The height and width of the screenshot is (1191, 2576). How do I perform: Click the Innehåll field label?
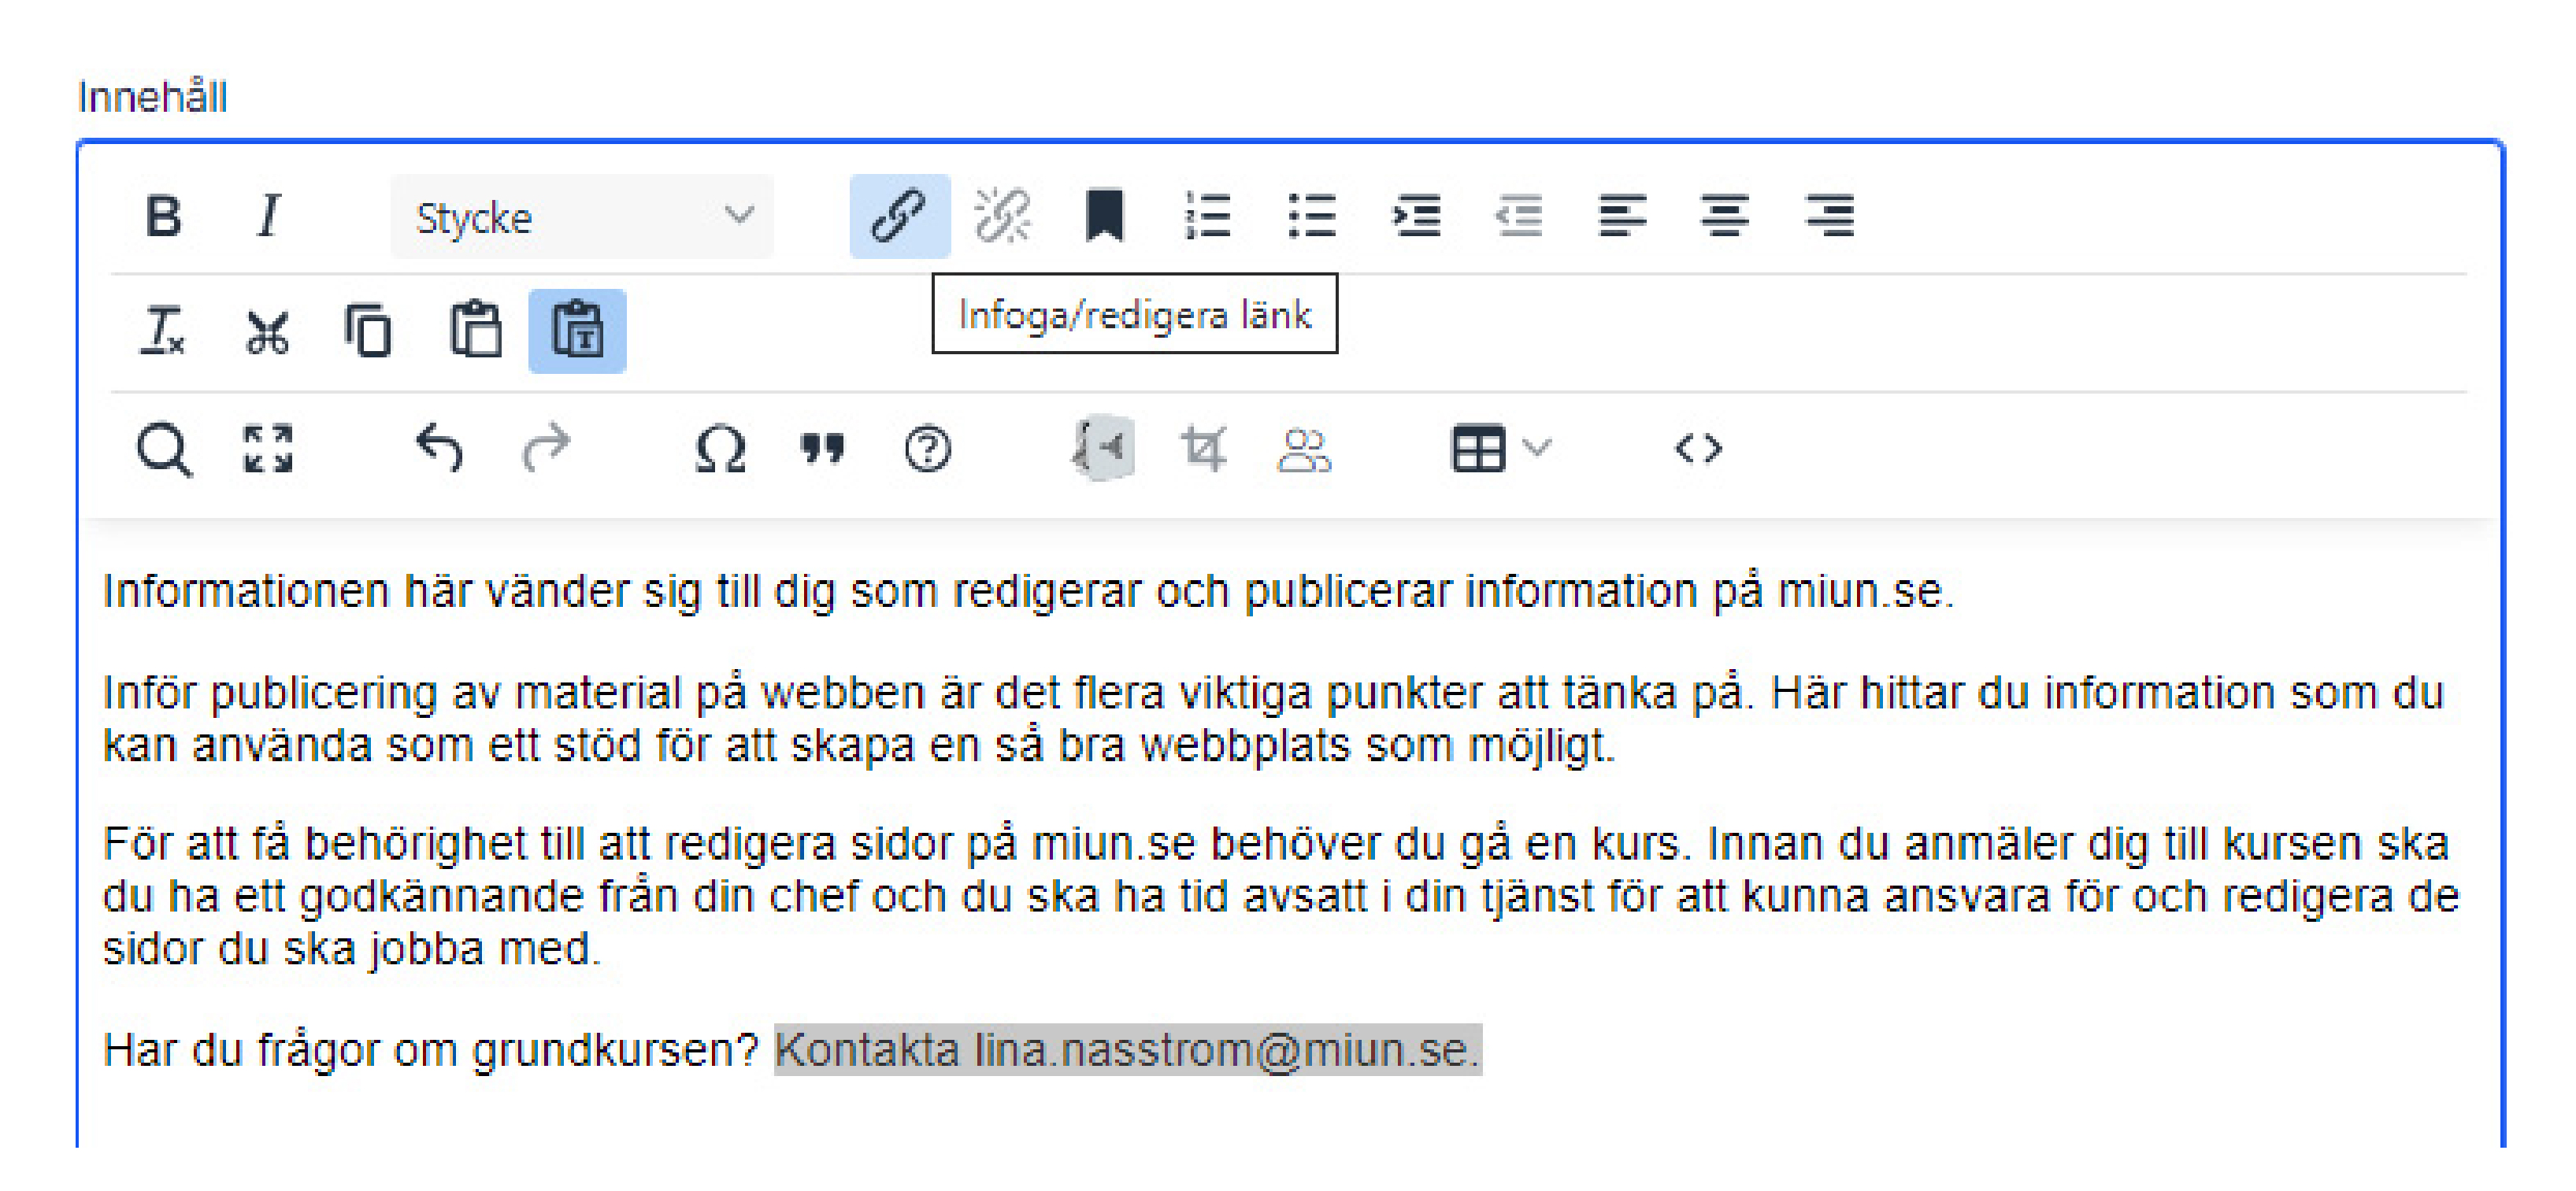(x=152, y=98)
